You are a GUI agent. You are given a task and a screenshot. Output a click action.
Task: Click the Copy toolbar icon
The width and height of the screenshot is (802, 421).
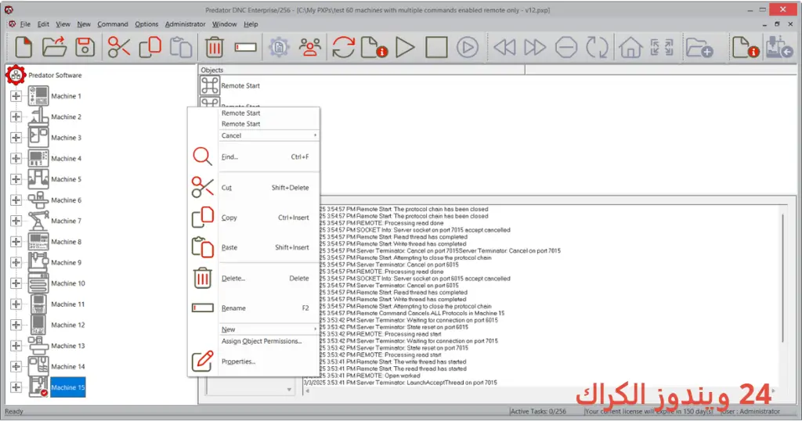click(150, 48)
